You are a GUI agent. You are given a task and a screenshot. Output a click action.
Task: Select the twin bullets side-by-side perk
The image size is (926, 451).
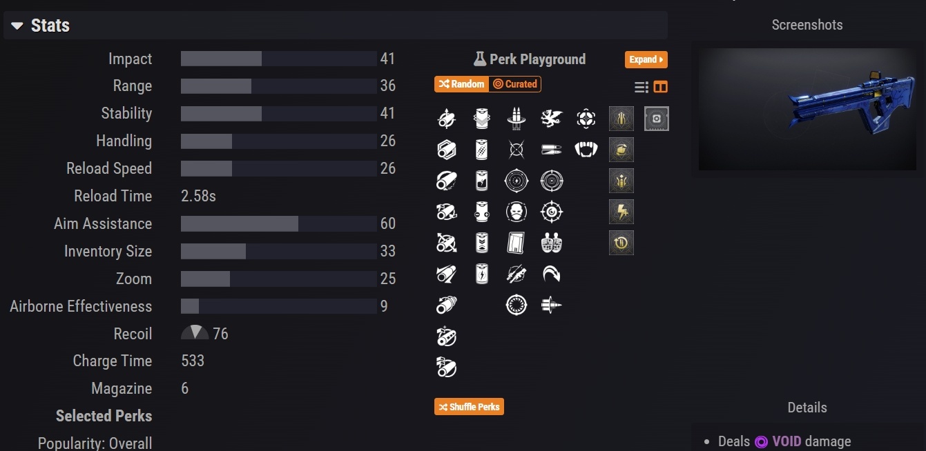coord(551,149)
